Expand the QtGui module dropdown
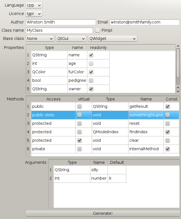This screenshot has height=219, width=181. coord(71,38)
